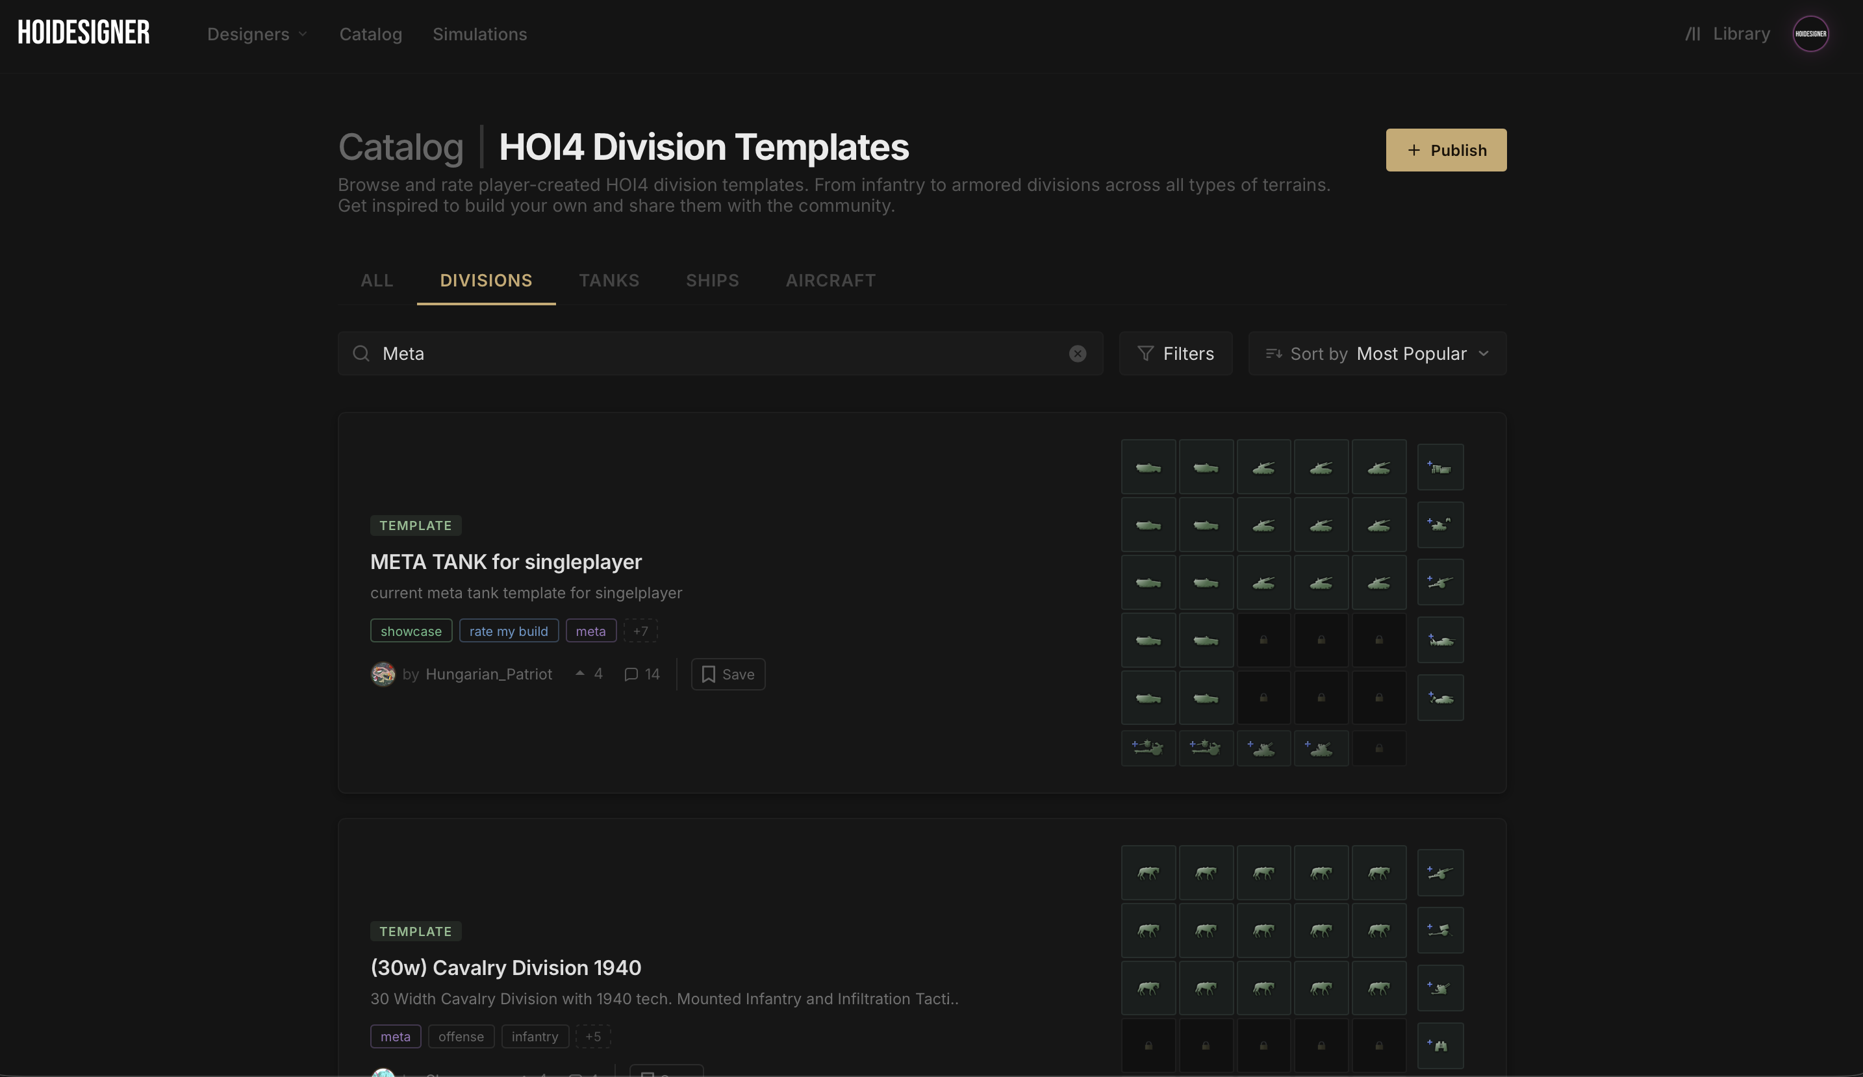1863x1077 pixels.
Task: Filter by the infantry tag
Action: coord(535,1036)
